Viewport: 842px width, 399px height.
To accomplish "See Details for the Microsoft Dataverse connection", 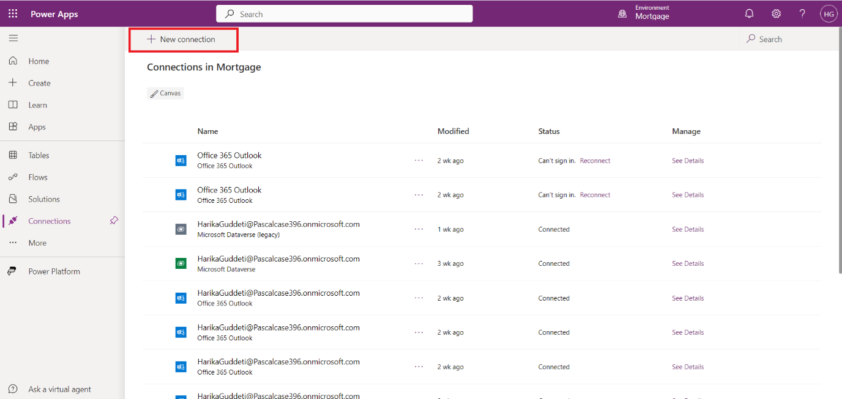I will (687, 263).
